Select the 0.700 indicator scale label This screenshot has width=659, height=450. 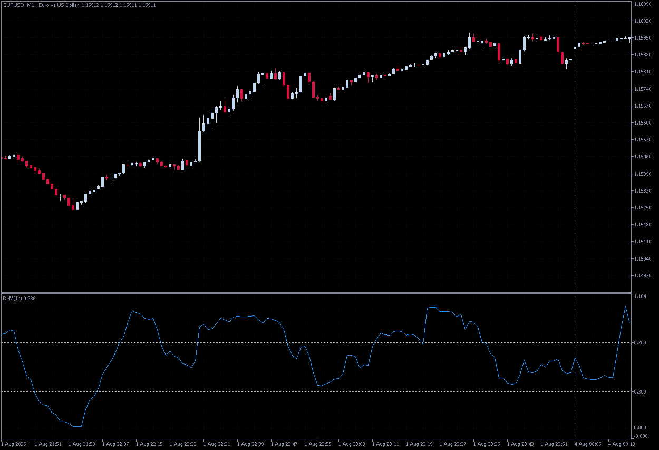[x=642, y=343]
